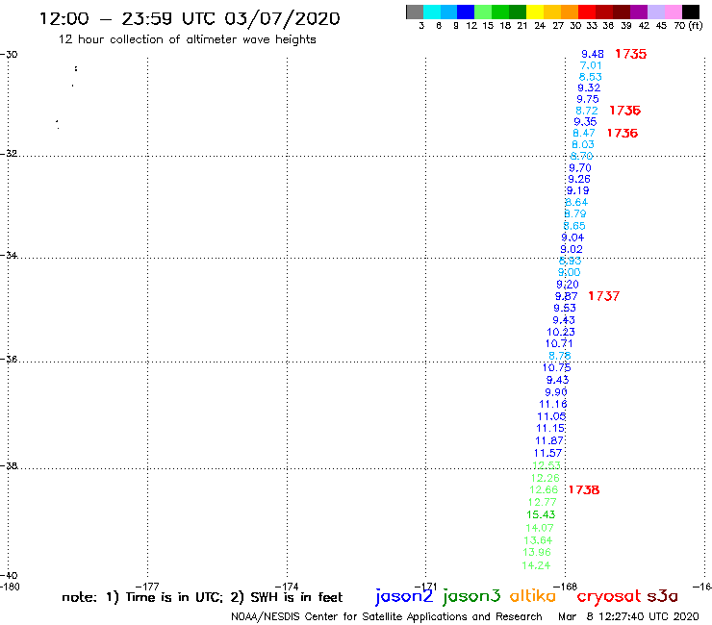The width and height of the screenshot is (712, 625).
Task: Click the wave height value '11.05'
Action: point(551,416)
